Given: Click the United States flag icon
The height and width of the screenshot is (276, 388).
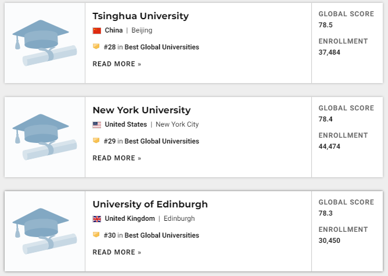Looking at the screenshot, I should tap(97, 124).
